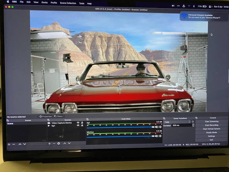The width and height of the screenshot is (229, 172).
Task: Open the View menu
Action: pyautogui.click(x=36, y=2)
